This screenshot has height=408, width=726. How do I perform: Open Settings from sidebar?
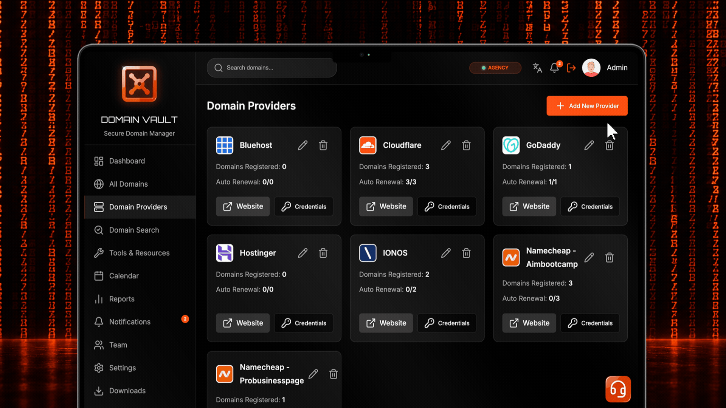click(140, 368)
